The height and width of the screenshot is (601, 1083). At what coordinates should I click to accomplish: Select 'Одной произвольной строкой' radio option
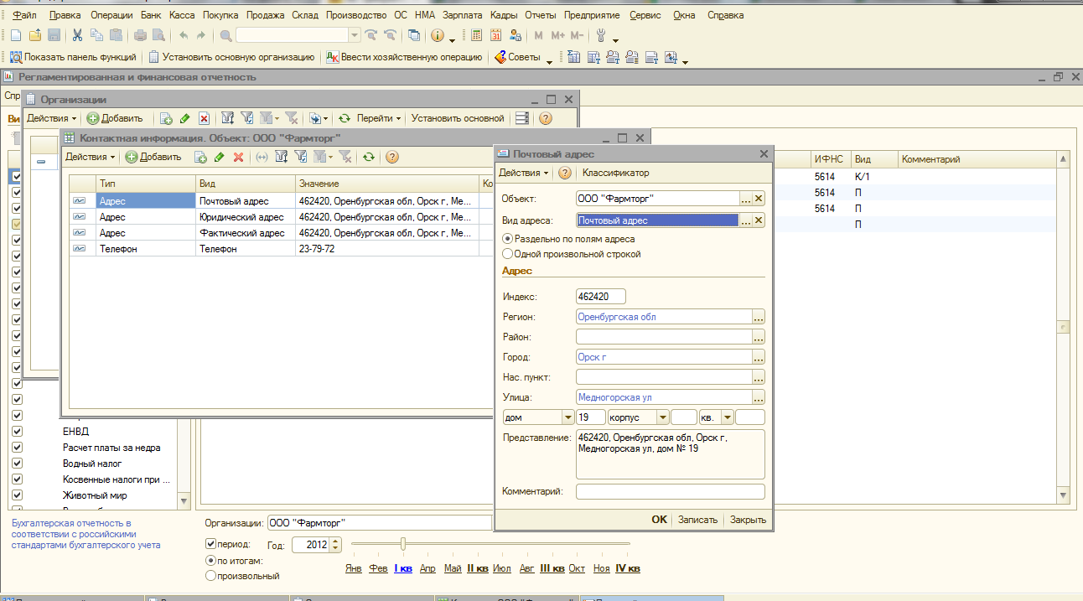pos(507,254)
